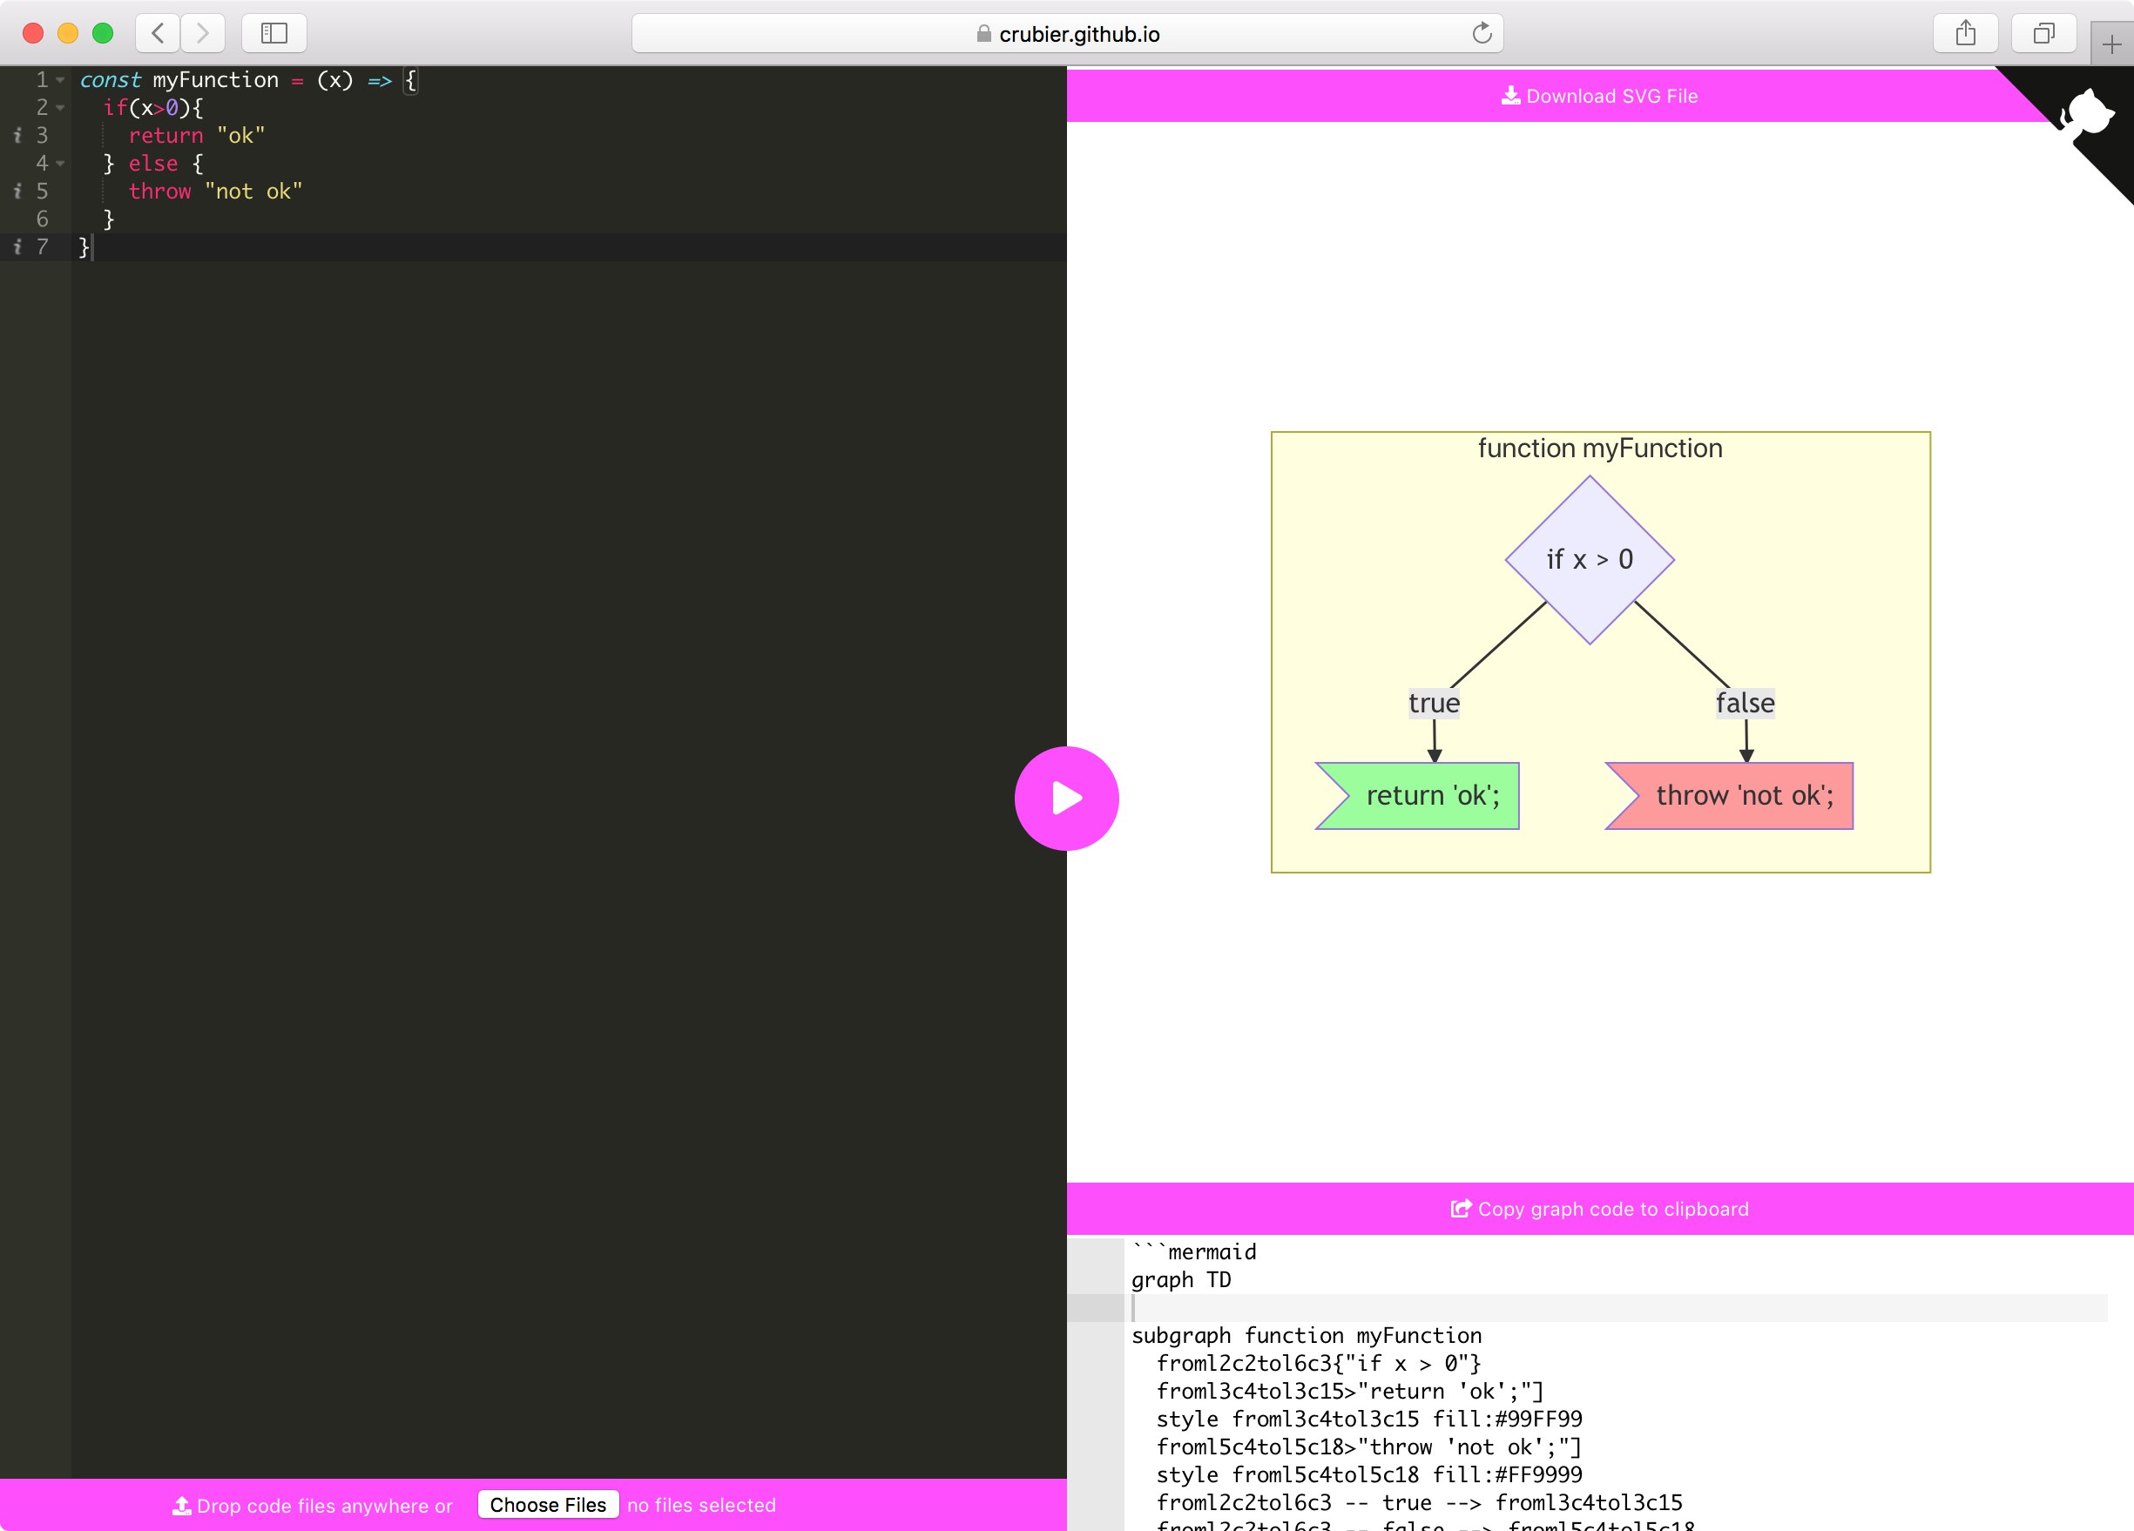Click the Choose Files button

[548, 1505]
